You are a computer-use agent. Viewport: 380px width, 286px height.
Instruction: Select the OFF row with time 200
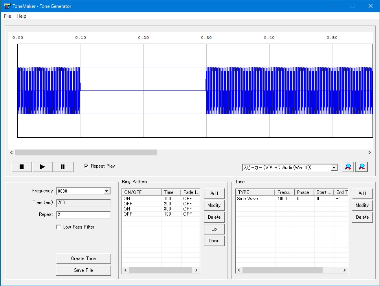(x=161, y=204)
